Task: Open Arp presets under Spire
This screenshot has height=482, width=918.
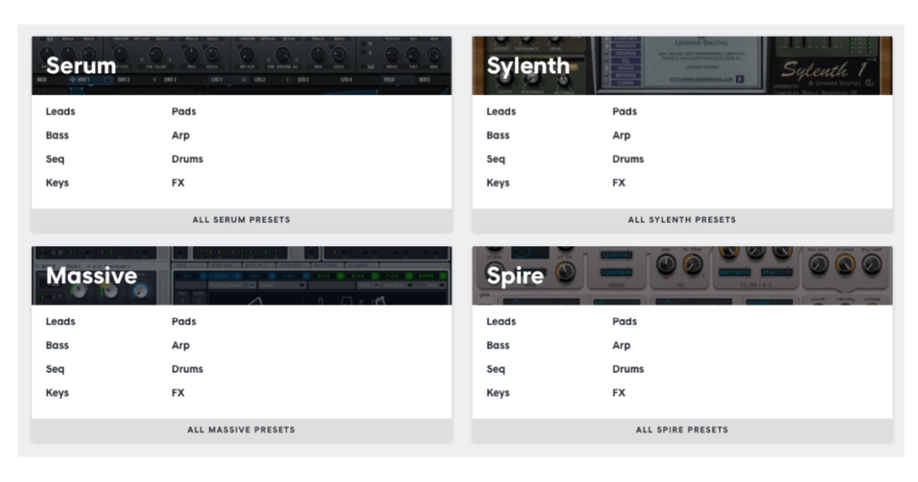Action: click(621, 346)
